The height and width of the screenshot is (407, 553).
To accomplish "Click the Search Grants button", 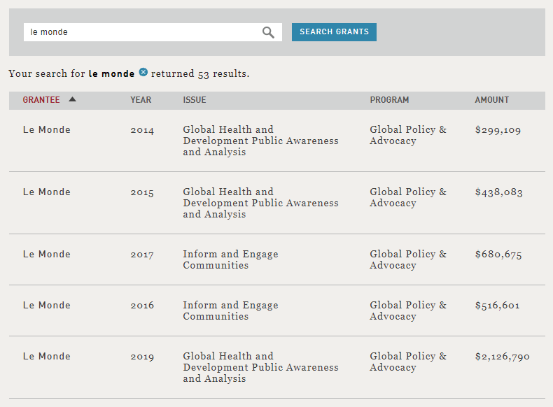I will coord(334,32).
